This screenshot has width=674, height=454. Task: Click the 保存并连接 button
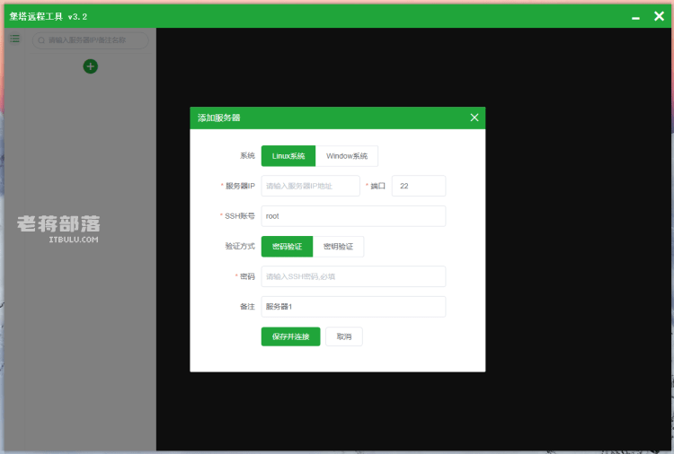point(290,336)
